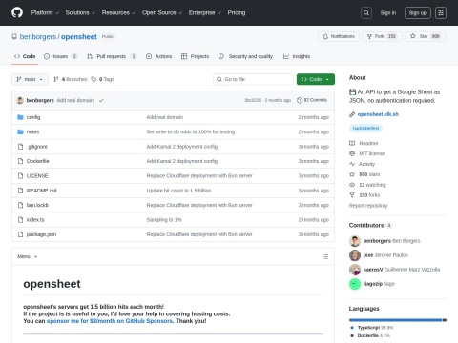Open the benborgers owner link
This screenshot has height=343, width=458.
pyautogui.click(x=38, y=37)
